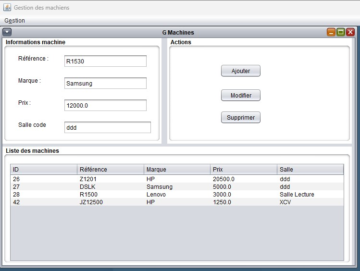
Task: Click the Supprimer button
Action: pyautogui.click(x=241, y=117)
